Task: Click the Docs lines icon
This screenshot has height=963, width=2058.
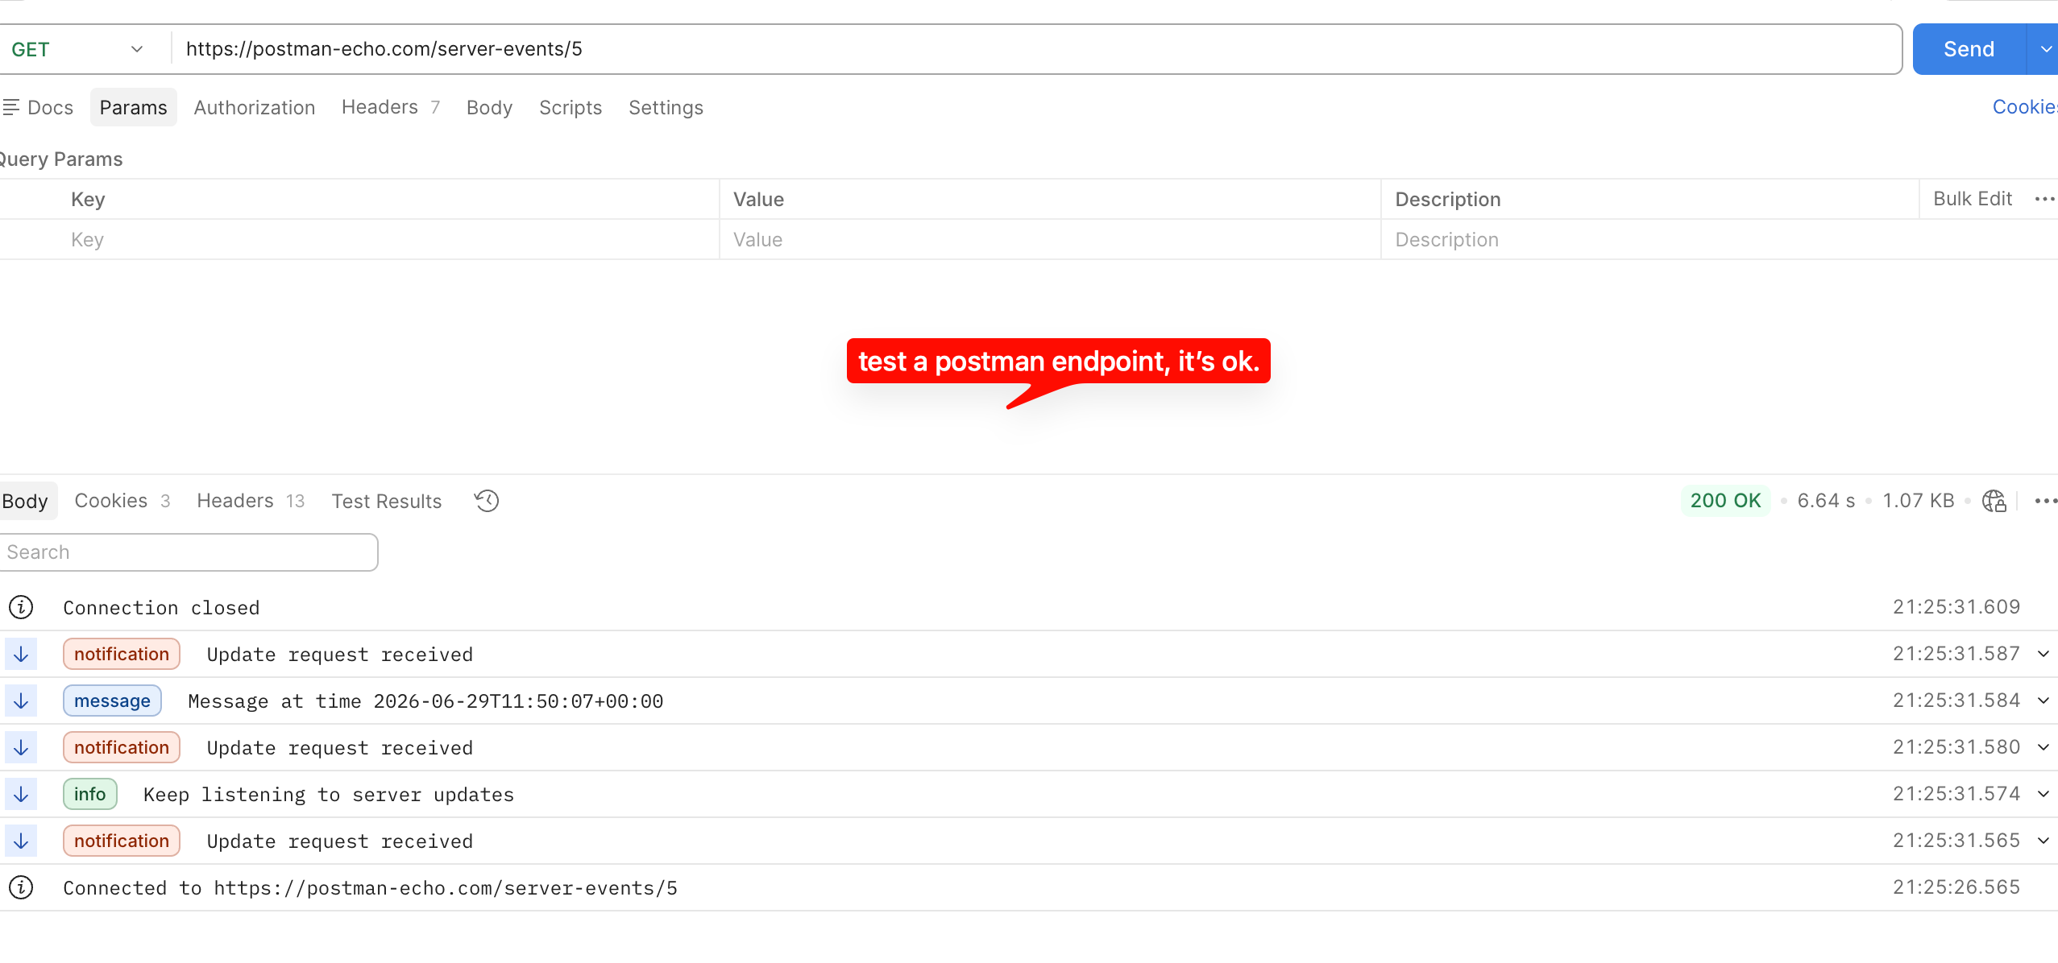Action: pyautogui.click(x=10, y=107)
